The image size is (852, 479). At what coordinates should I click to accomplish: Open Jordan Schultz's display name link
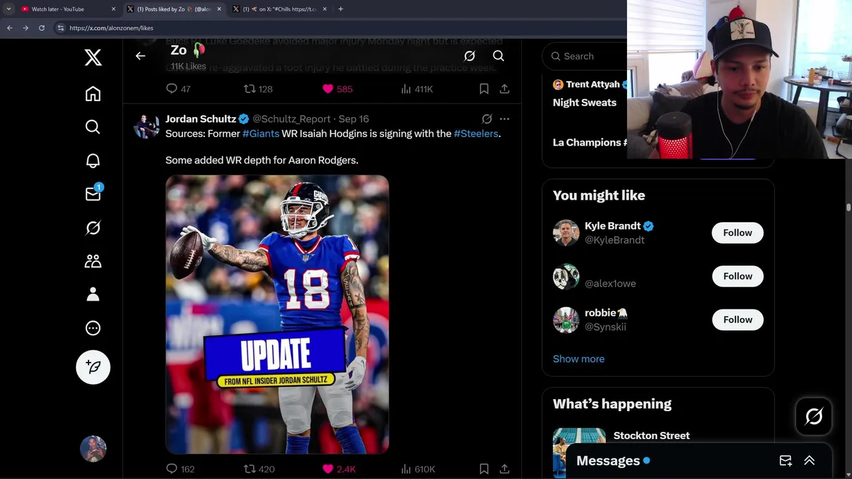point(201,118)
